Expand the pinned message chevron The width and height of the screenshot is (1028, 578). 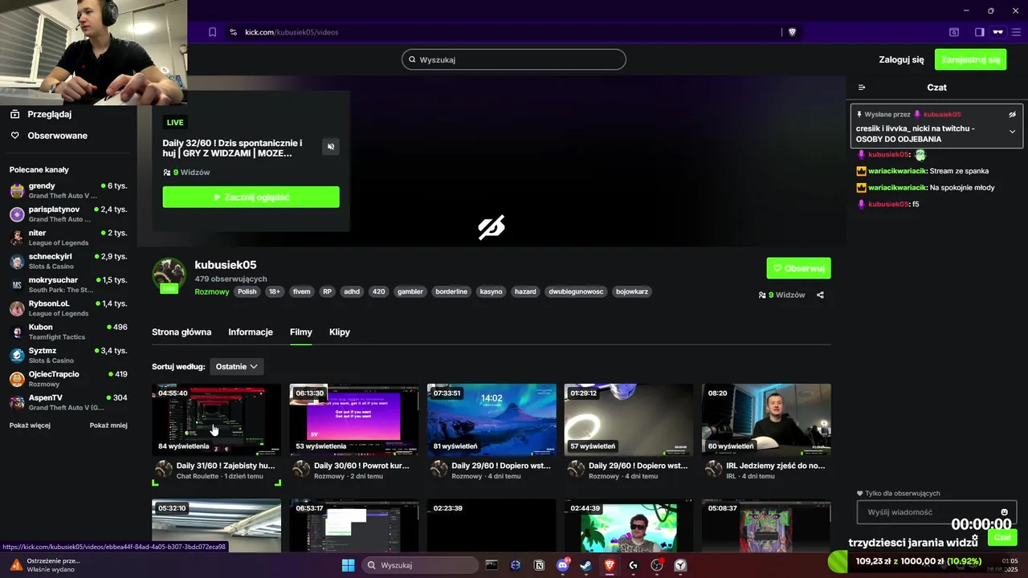click(x=1012, y=132)
